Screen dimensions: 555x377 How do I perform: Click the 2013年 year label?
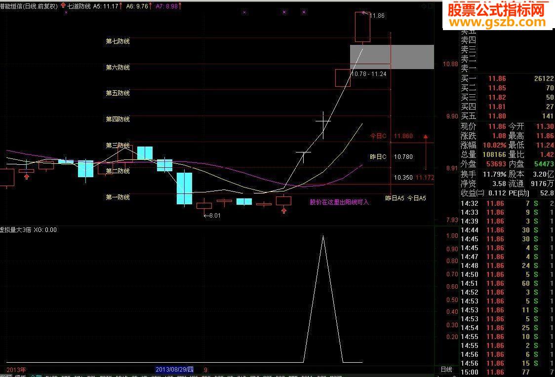pyautogui.click(x=16, y=370)
